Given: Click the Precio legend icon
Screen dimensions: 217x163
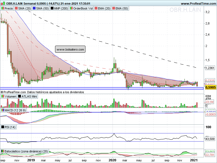Looking at the screenshot, I should click(3, 8).
